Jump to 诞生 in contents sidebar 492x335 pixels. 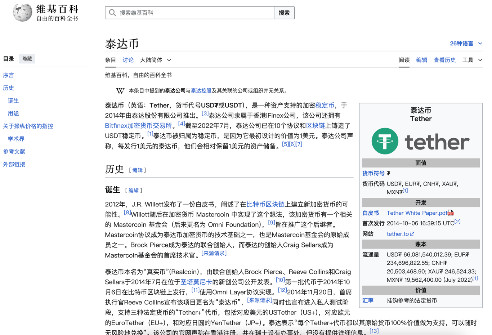pos(13,101)
